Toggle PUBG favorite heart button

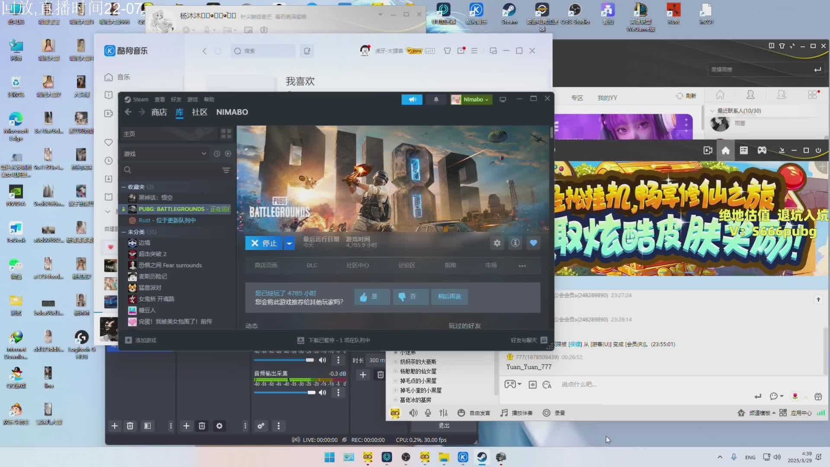point(533,243)
